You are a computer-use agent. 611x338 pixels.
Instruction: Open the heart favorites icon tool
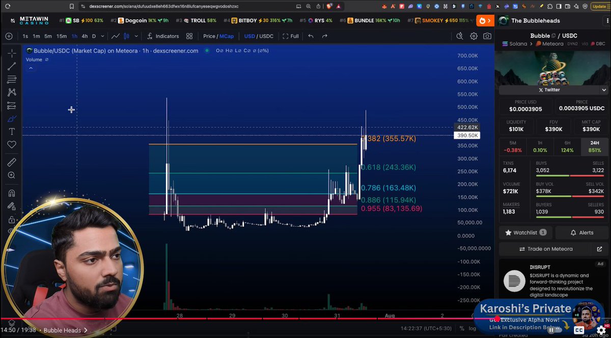coord(12,145)
